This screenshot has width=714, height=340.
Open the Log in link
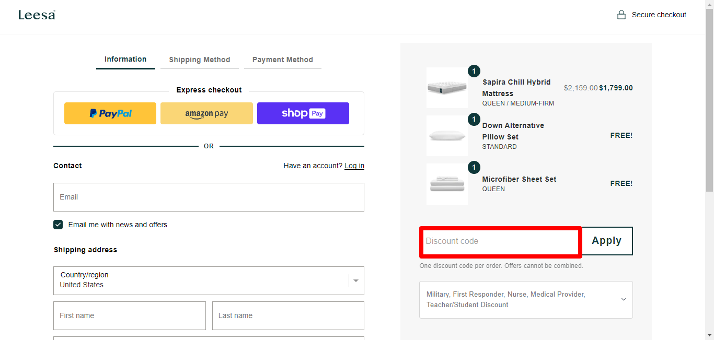354,166
